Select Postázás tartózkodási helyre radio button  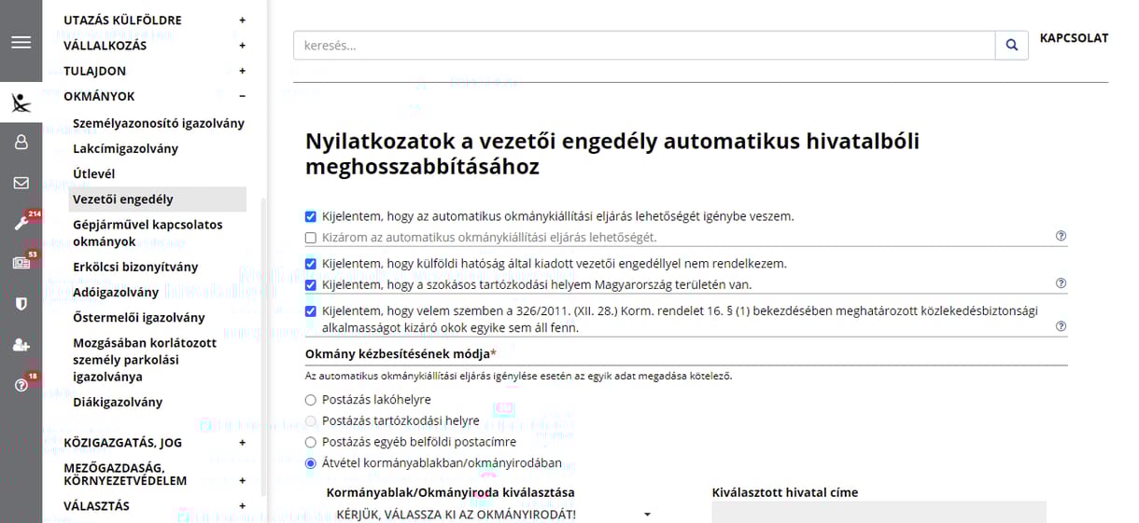[311, 421]
